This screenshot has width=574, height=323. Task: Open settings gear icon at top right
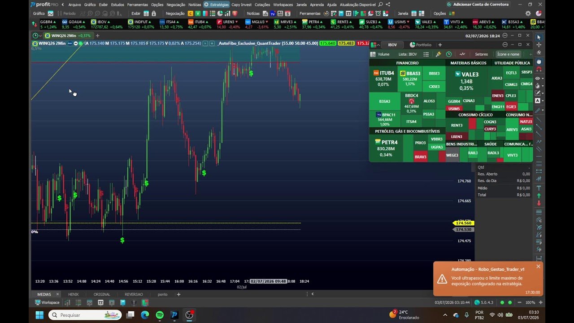[528, 13]
